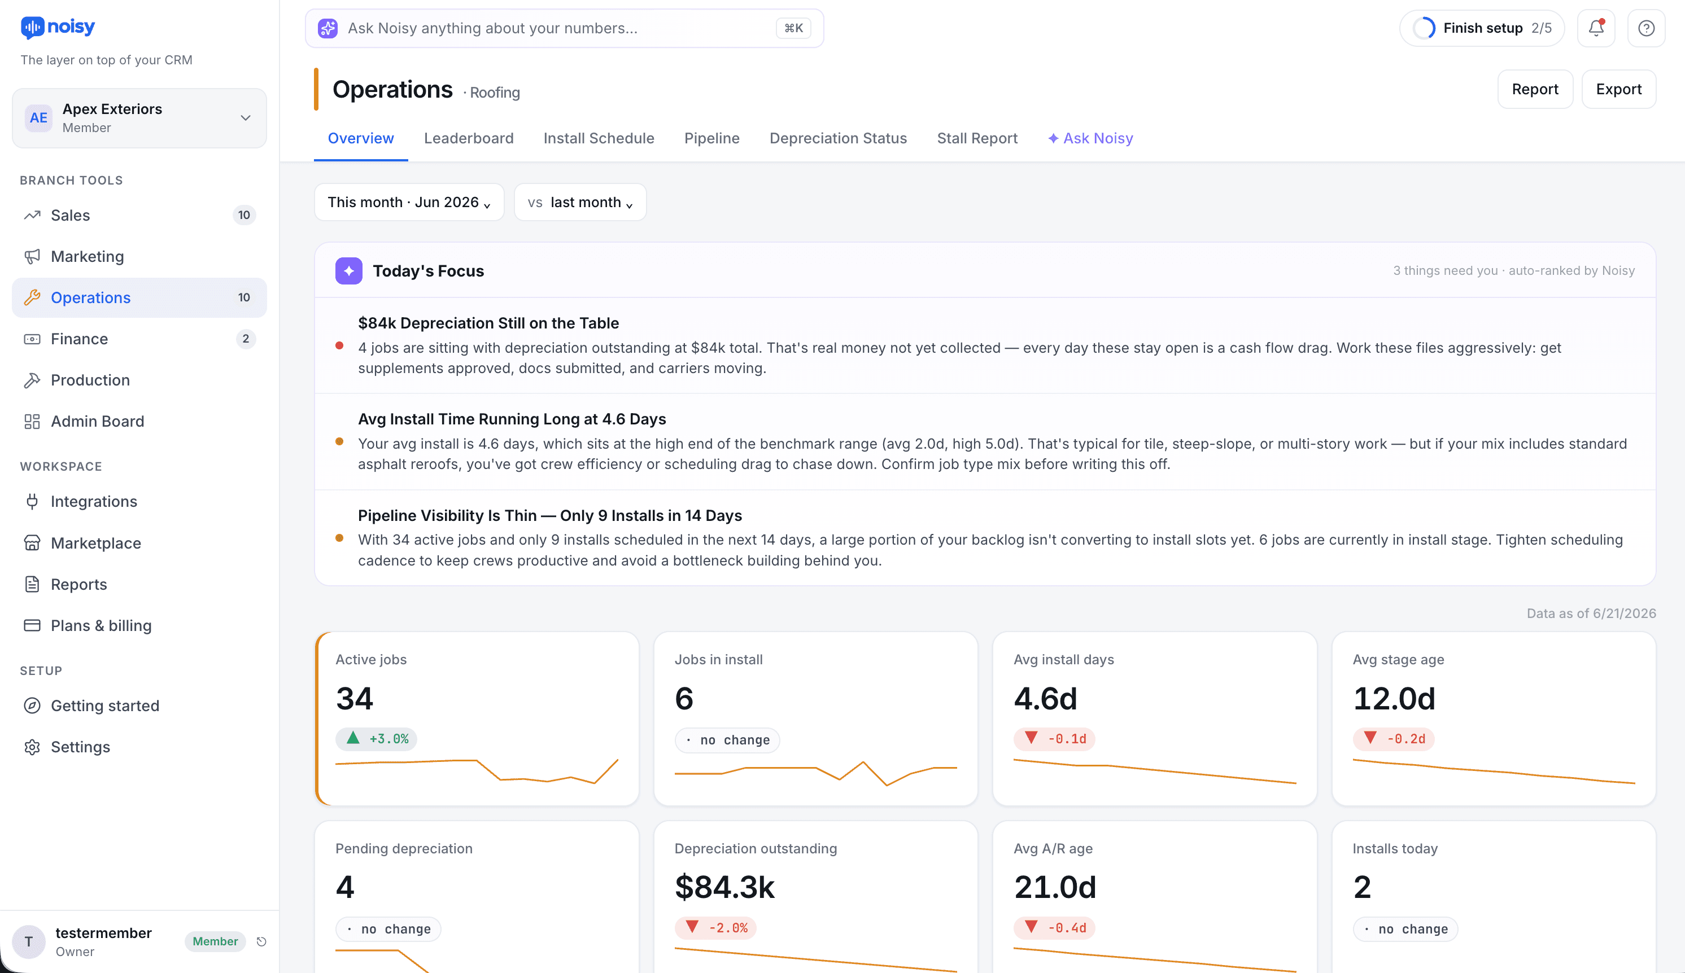The width and height of the screenshot is (1685, 973).
Task: Click the T avatar of testermember
Action: [29, 941]
